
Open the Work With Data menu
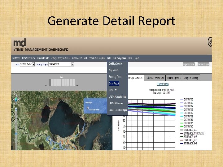click(43, 58)
